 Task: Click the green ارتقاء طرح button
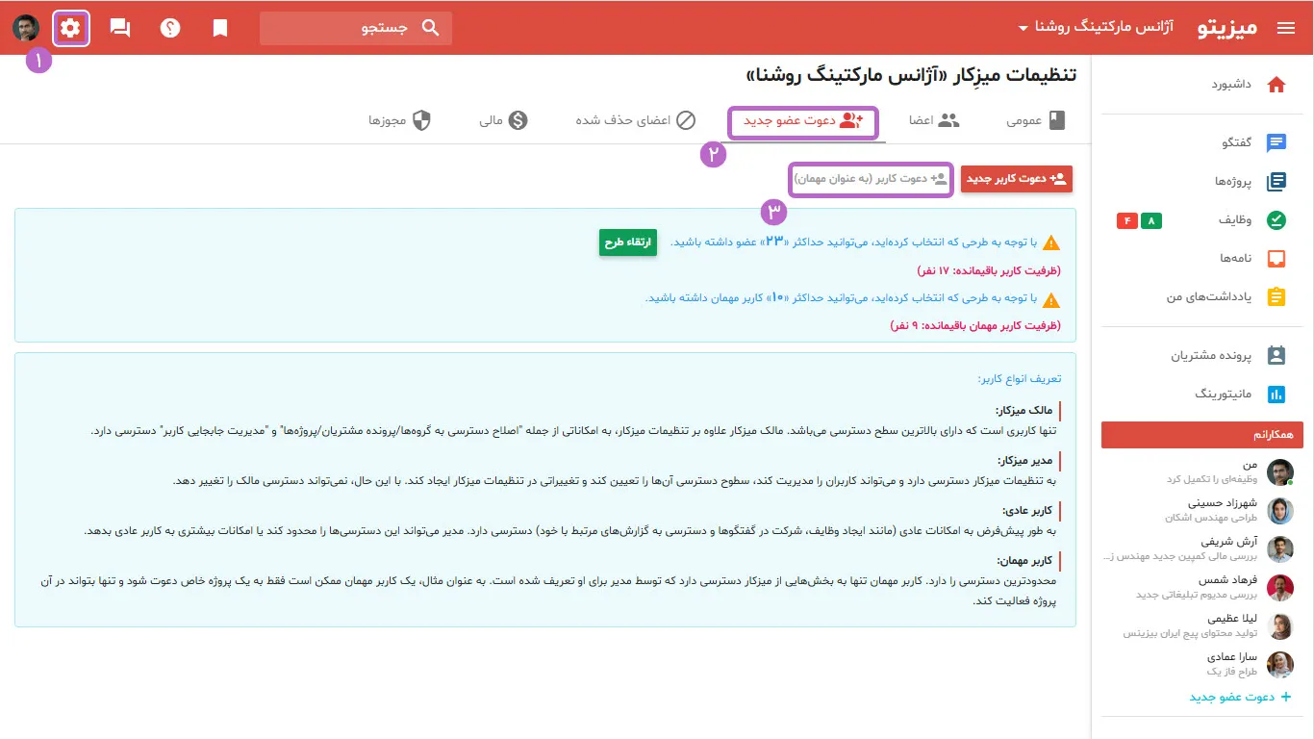(x=627, y=242)
